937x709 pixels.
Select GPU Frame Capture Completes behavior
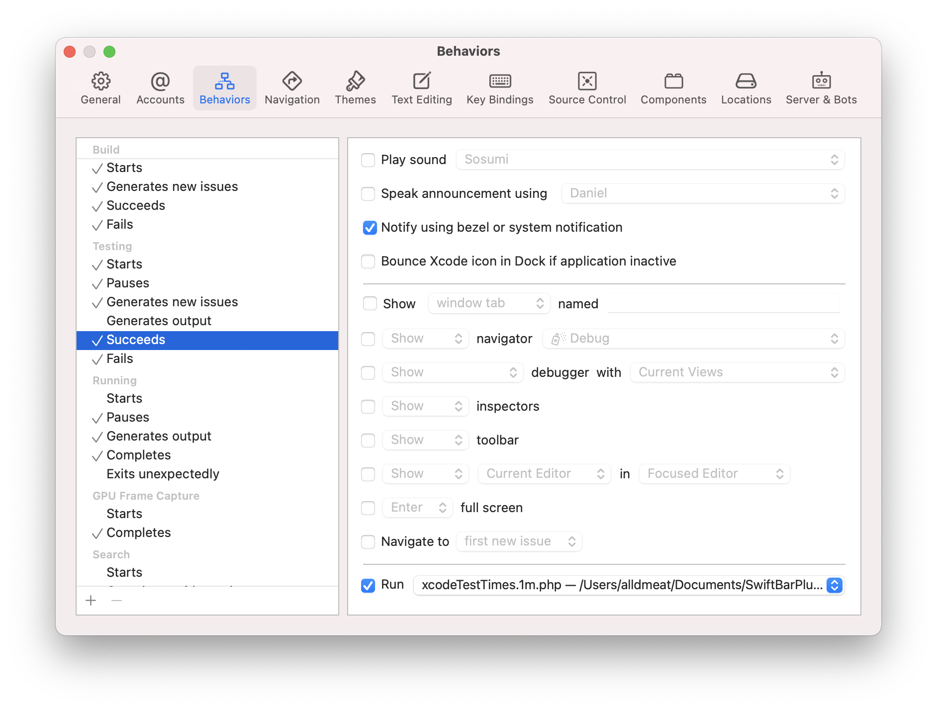(x=207, y=533)
